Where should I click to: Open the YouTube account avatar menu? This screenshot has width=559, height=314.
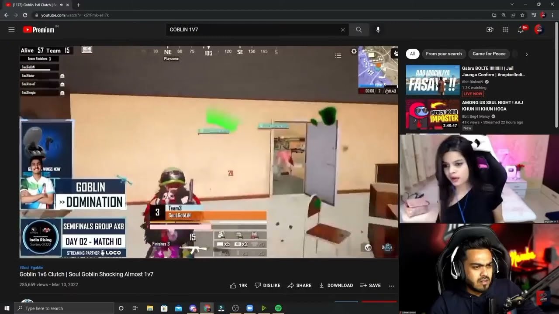click(539, 30)
